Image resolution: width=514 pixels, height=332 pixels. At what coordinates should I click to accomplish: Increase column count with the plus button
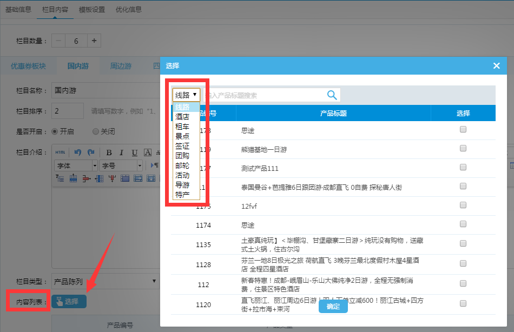tap(93, 41)
